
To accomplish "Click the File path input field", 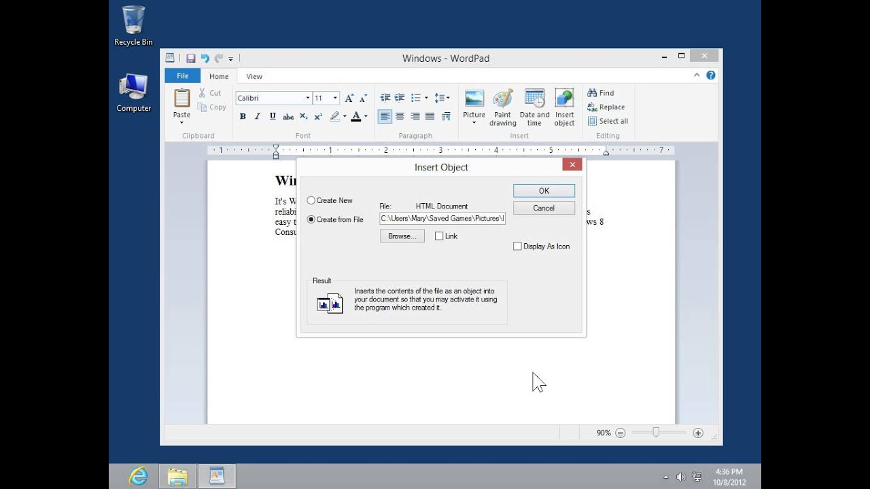I will click(x=442, y=218).
